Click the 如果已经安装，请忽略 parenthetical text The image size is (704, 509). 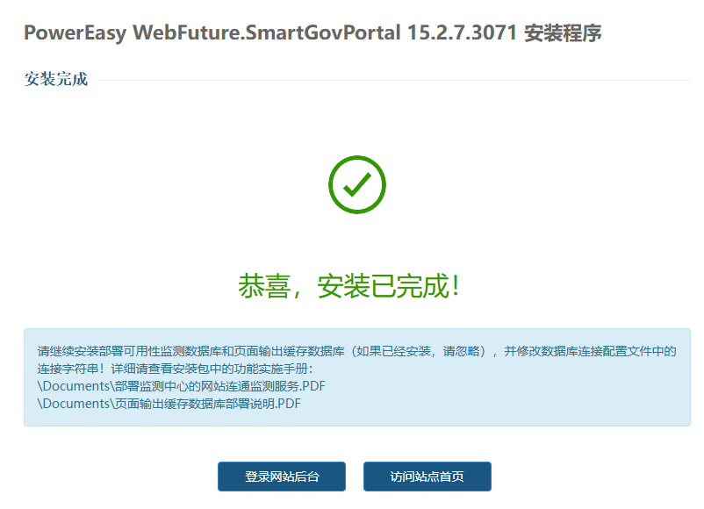418,351
